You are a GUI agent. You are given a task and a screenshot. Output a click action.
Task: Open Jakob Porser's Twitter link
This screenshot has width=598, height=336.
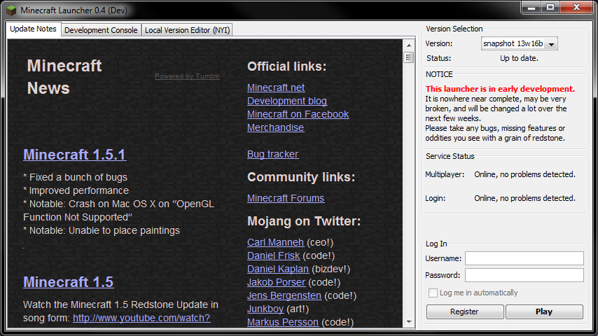coord(276,283)
